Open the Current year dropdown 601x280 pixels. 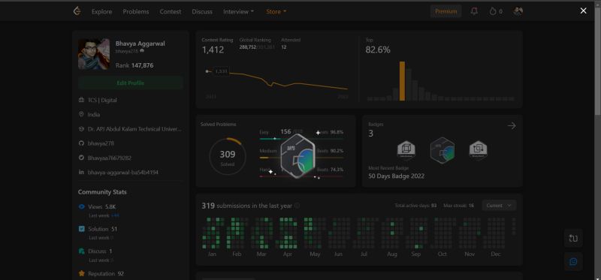coord(499,205)
